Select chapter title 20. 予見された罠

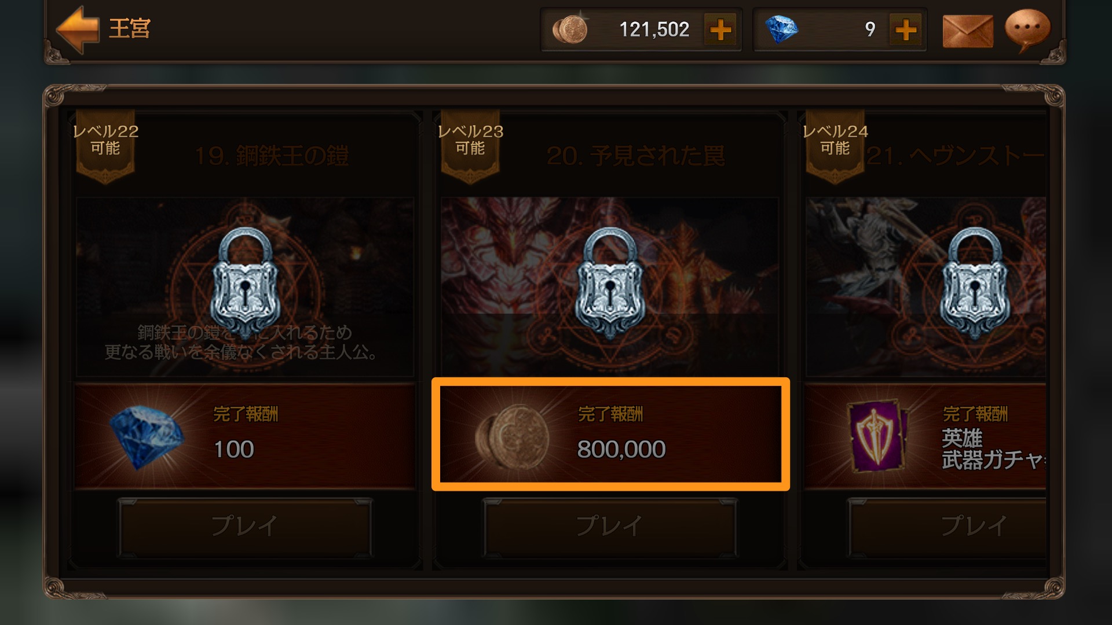point(635,156)
